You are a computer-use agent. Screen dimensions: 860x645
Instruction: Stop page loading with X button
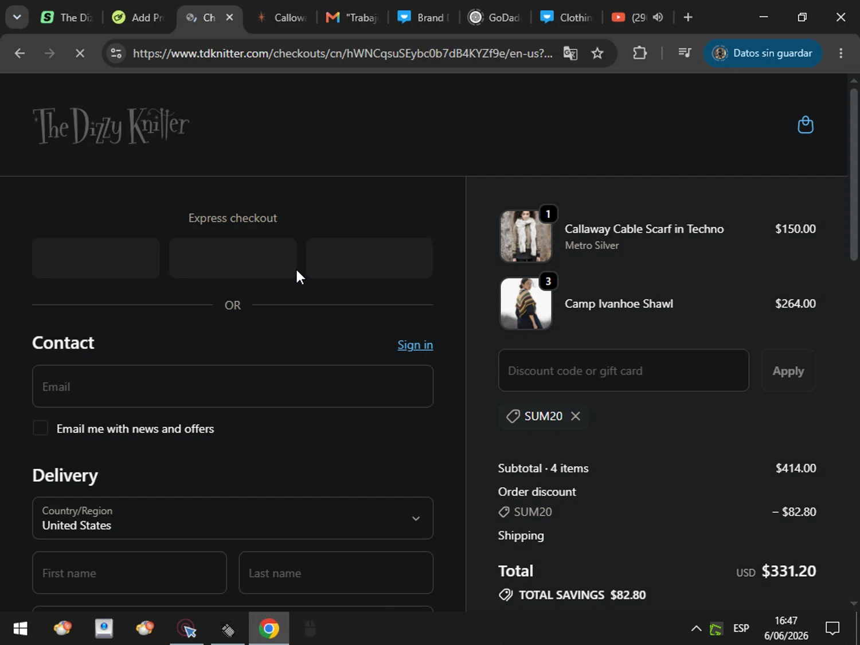coord(80,53)
